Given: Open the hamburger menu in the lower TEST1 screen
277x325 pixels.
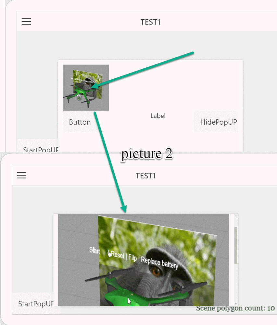Looking at the screenshot, I should click(21, 175).
